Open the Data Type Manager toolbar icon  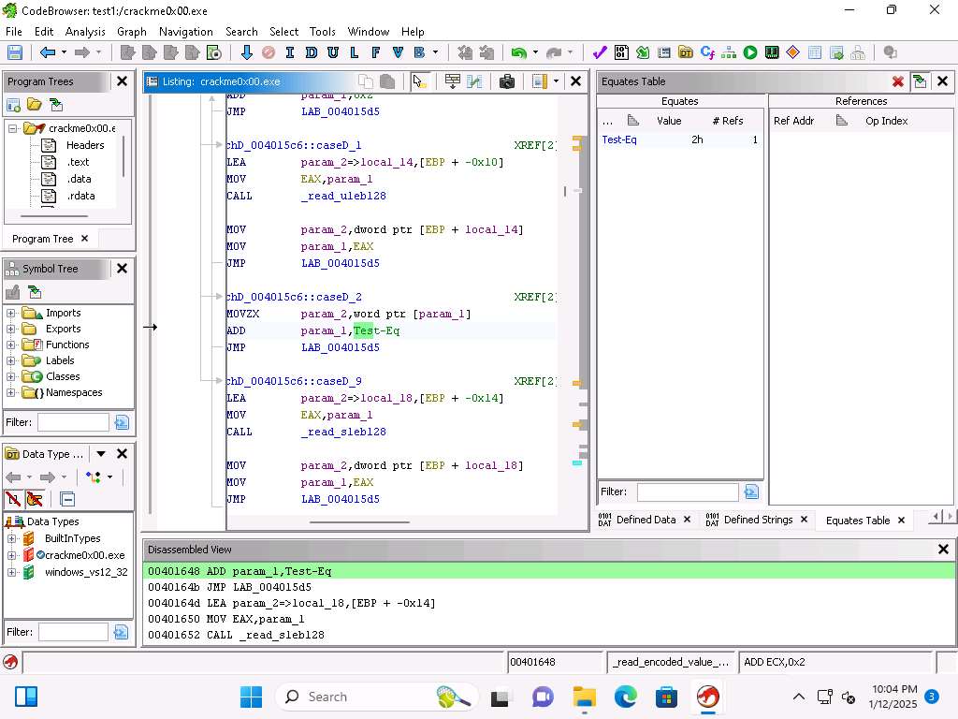click(x=686, y=52)
